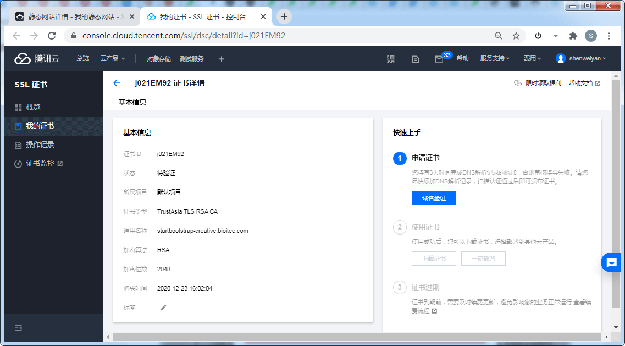Select the 基本信息 tab
Screen dimensions: 625x346
[132, 102]
